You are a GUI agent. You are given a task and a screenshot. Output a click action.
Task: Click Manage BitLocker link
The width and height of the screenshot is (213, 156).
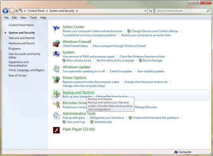(x=146, y=107)
